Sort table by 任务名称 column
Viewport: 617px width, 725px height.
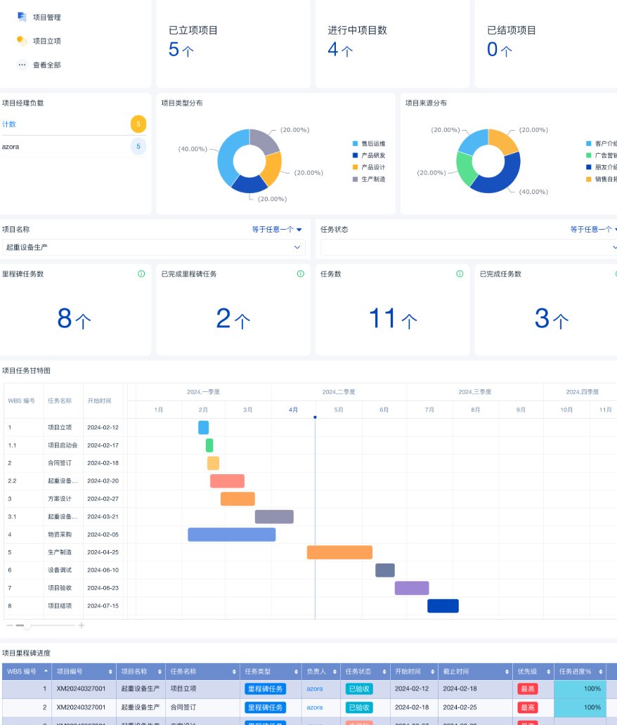point(234,672)
